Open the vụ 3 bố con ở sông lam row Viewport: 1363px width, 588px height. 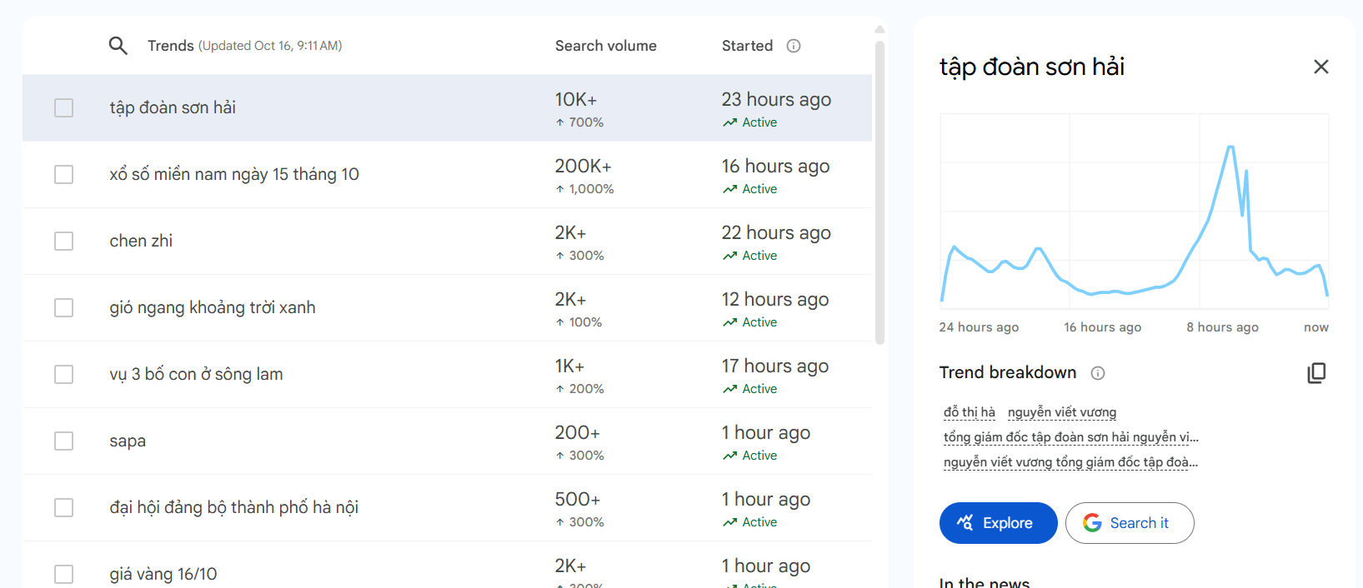196,374
